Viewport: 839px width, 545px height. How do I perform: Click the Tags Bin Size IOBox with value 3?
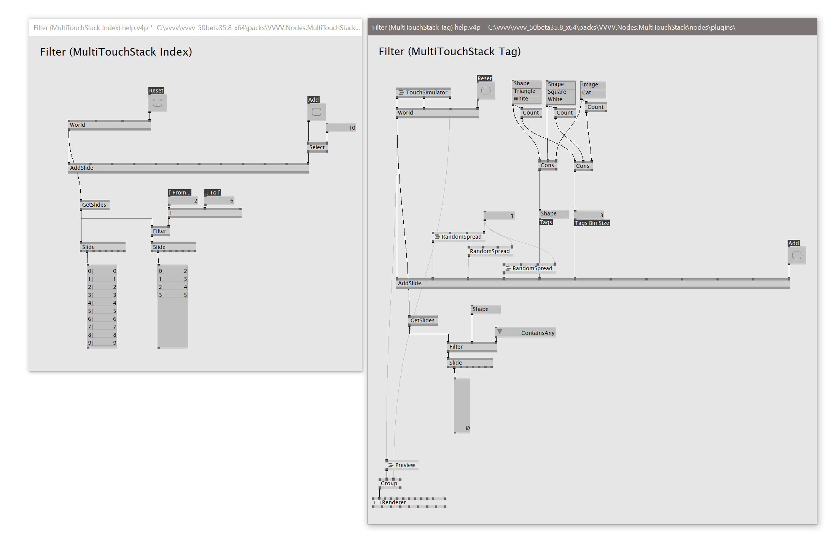pos(589,215)
